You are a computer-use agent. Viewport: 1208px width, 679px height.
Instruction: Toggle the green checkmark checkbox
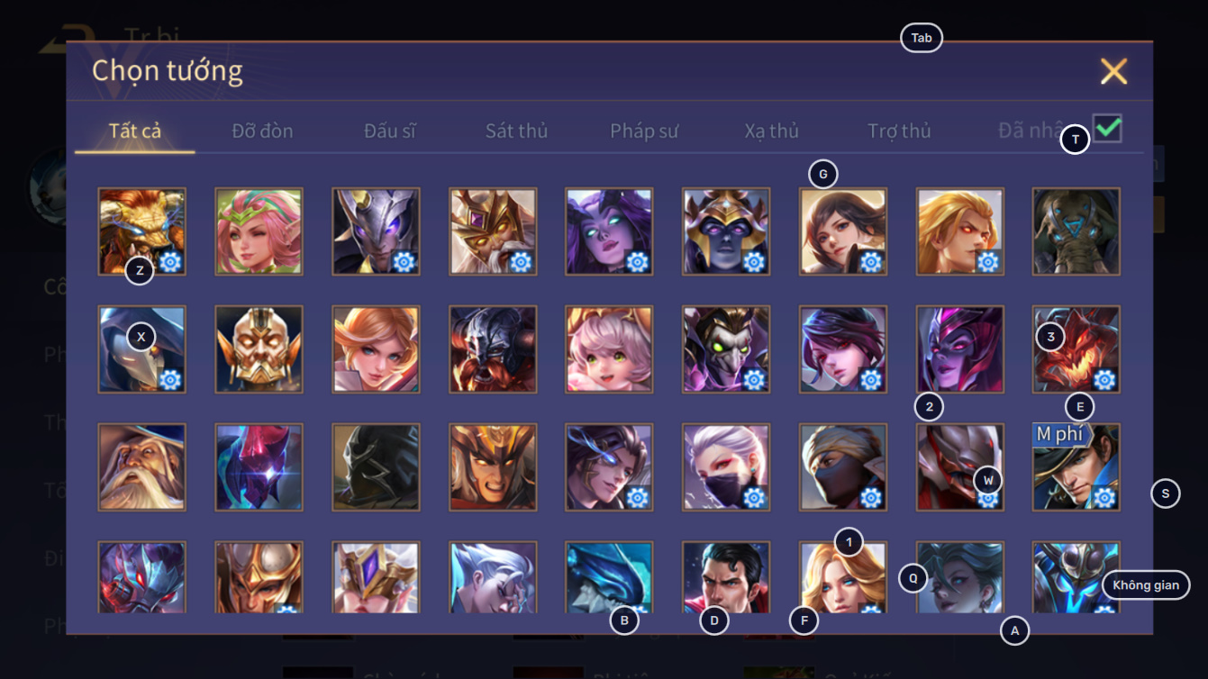(x=1107, y=128)
